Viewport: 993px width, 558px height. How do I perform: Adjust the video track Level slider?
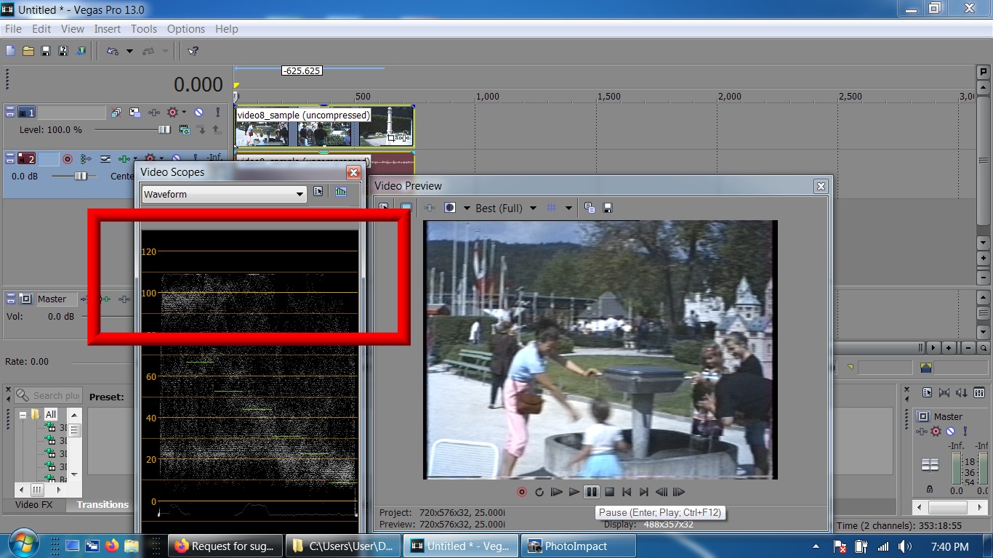pos(164,129)
